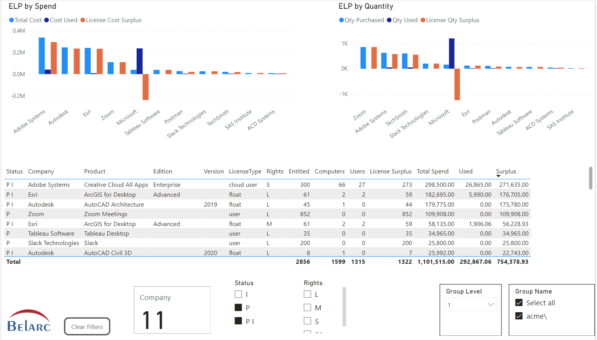Sort table by Company column header
597x340 pixels.
[x=41, y=172]
